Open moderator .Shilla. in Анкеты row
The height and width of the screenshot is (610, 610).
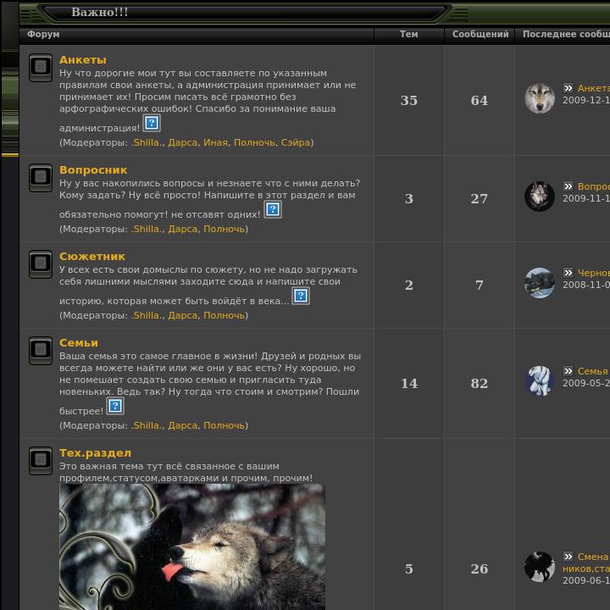click(147, 142)
